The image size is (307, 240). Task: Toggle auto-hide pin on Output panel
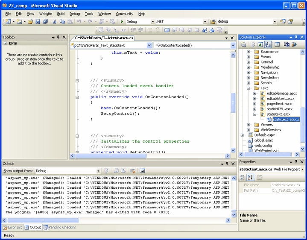coord(227,164)
